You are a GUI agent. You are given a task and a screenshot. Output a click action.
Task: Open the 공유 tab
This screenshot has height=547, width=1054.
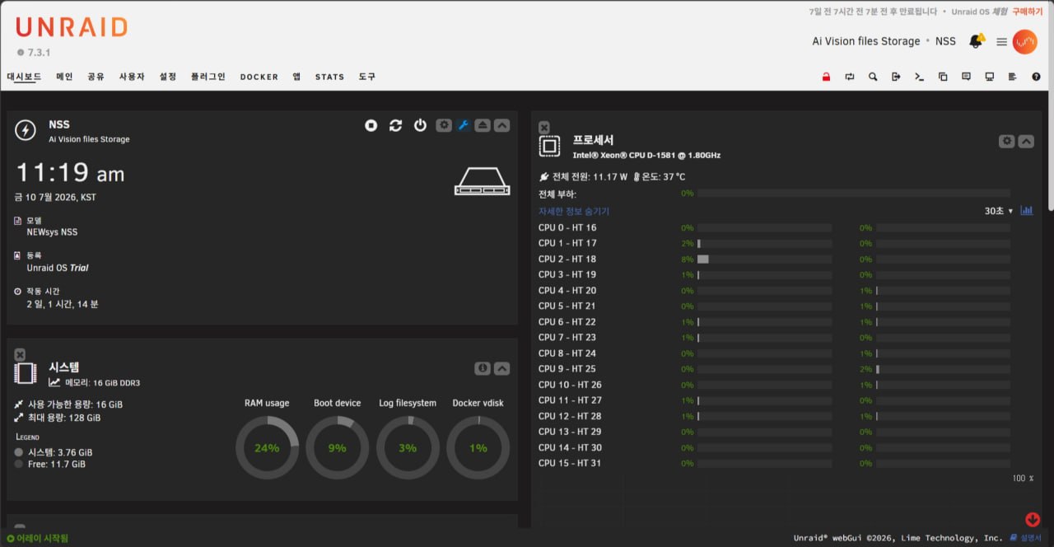point(96,77)
